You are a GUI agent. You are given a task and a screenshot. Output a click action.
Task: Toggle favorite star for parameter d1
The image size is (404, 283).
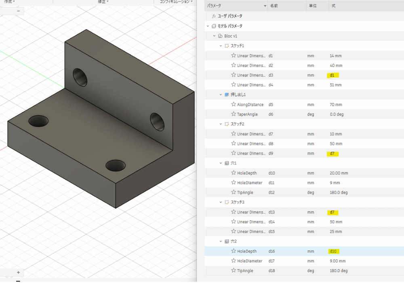point(233,56)
